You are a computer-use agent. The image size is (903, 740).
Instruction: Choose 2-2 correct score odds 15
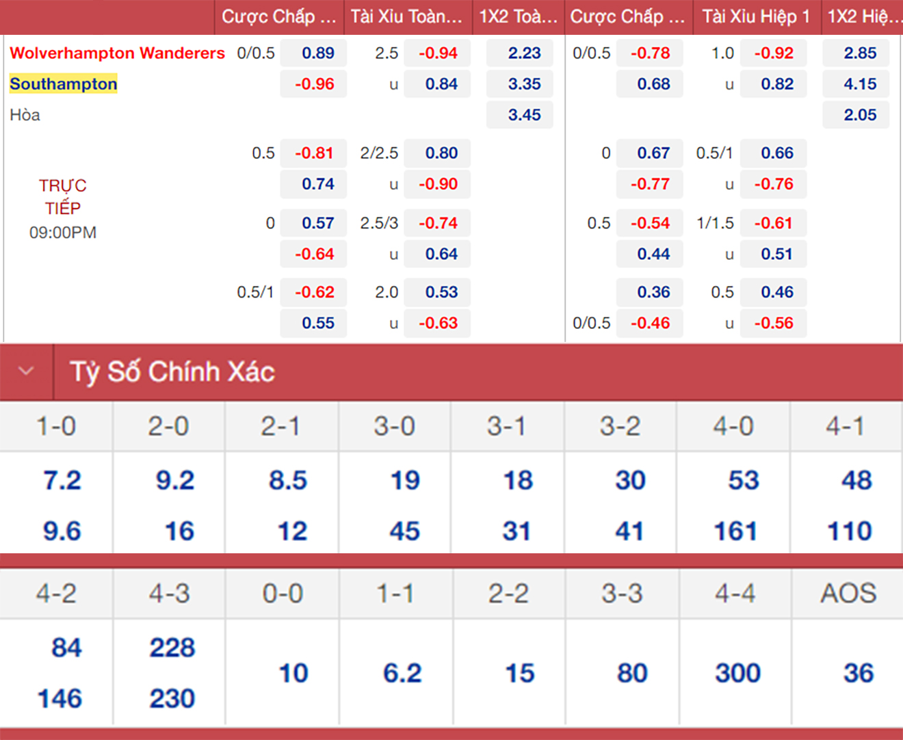[519, 673]
